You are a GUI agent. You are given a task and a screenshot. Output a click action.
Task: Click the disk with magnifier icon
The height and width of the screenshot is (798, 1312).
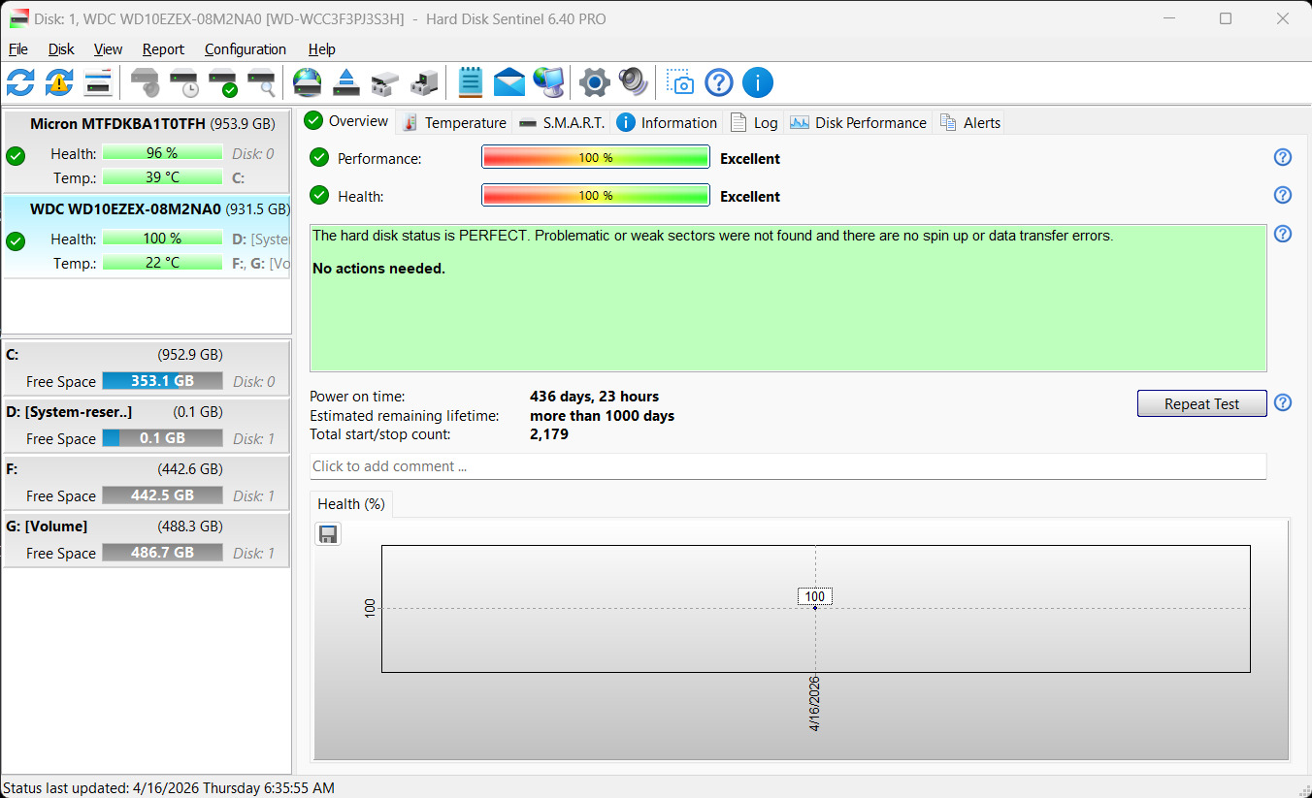tap(262, 82)
